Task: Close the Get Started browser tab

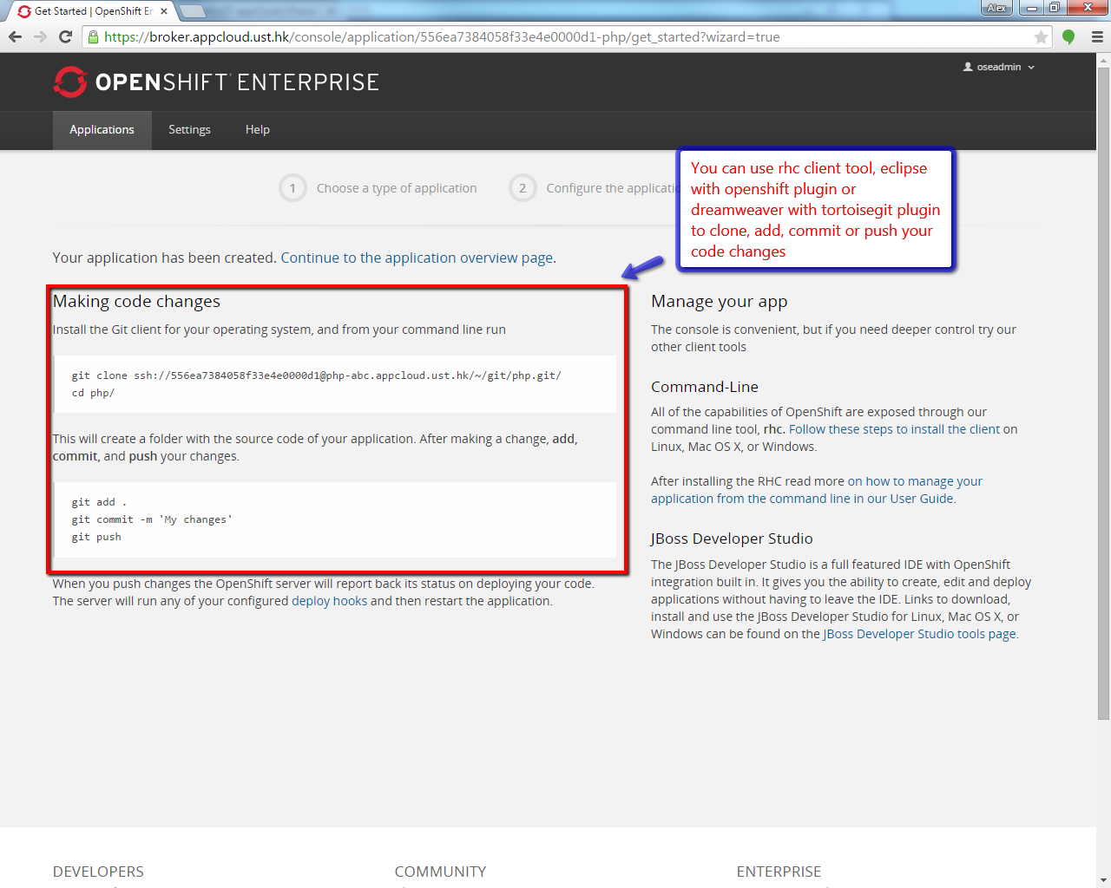Action: pyautogui.click(x=164, y=11)
